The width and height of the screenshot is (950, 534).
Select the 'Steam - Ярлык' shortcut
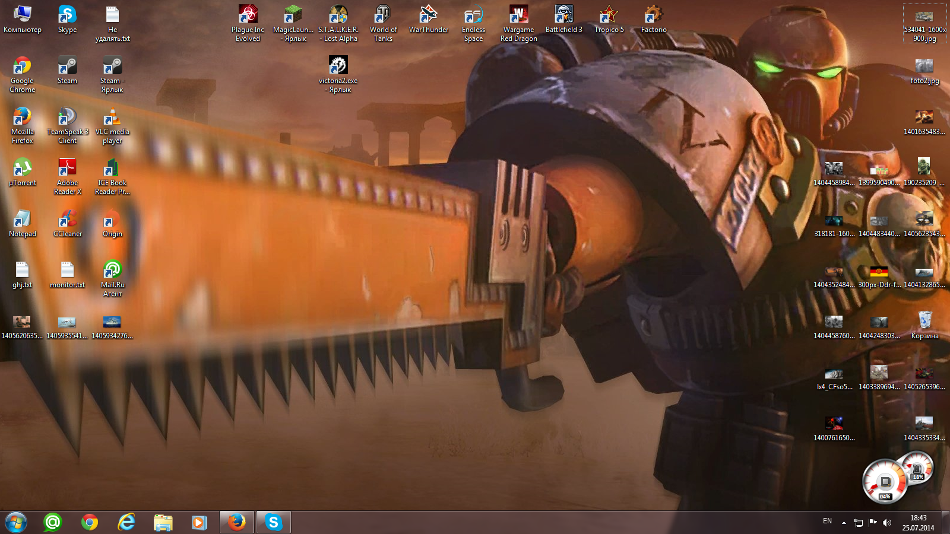tap(112, 75)
